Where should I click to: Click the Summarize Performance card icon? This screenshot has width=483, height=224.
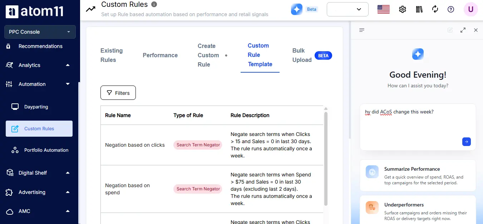click(372, 172)
